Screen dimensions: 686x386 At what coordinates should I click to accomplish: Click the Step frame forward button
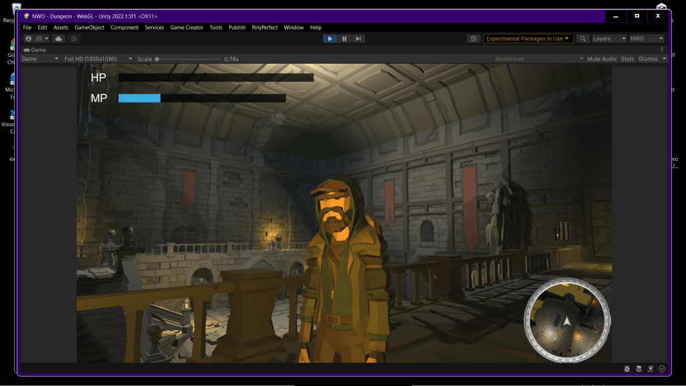coord(358,39)
